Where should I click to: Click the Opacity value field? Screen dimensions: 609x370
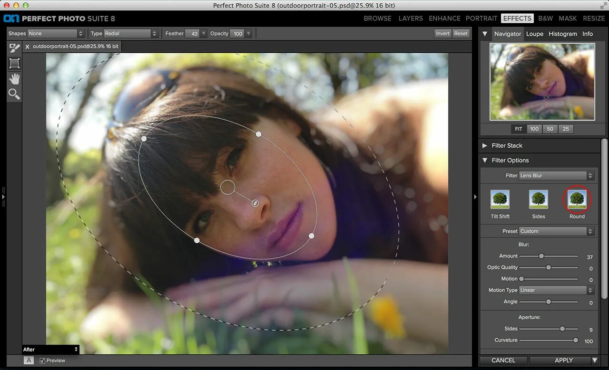coord(237,34)
